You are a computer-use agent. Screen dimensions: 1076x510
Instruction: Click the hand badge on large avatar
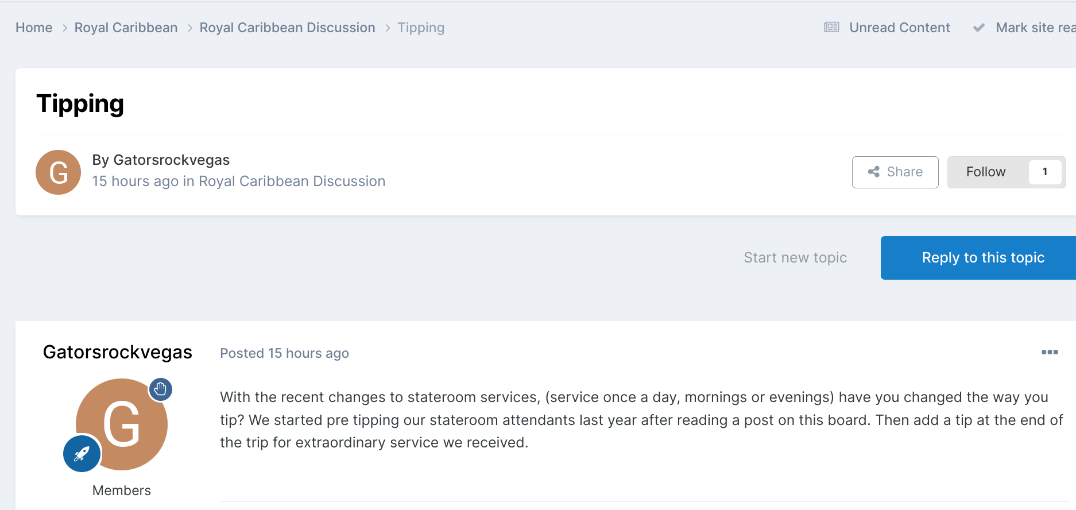pyautogui.click(x=161, y=389)
